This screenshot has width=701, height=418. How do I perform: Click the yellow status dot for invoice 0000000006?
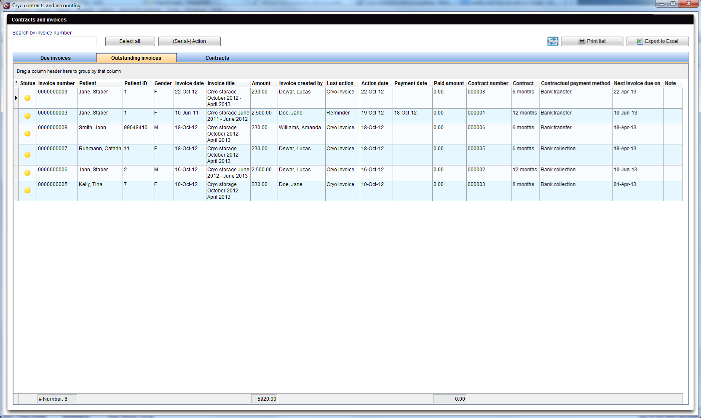click(x=27, y=173)
